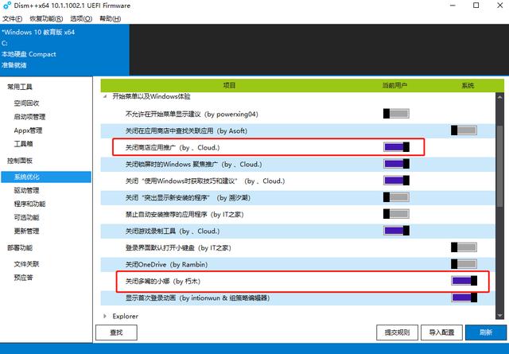Click the list scrollbar down arrow
Viewport: 509px width, 354px height.
point(499,315)
